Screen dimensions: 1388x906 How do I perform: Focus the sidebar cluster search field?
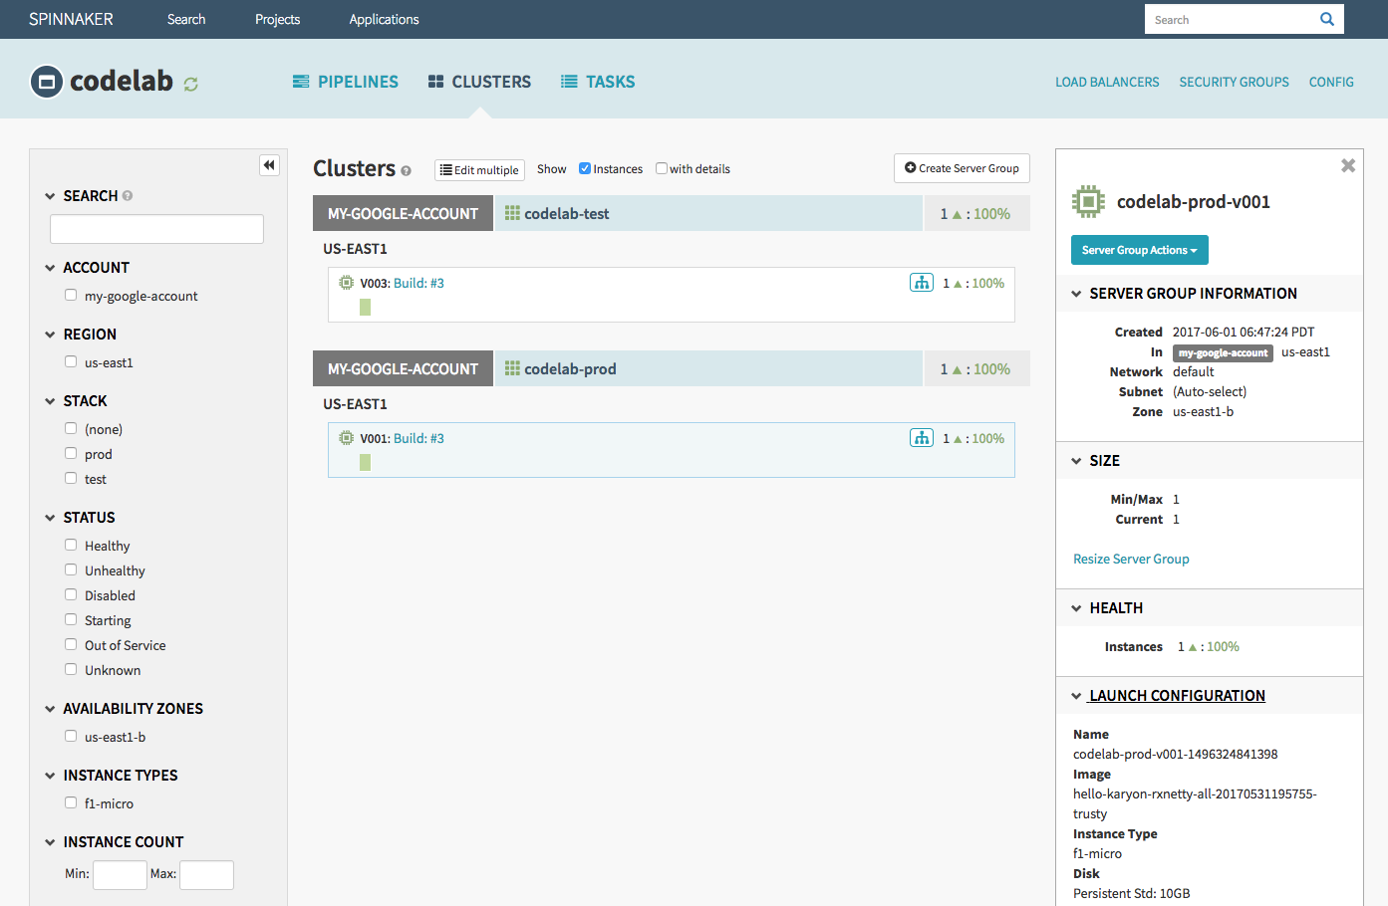coord(156,229)
